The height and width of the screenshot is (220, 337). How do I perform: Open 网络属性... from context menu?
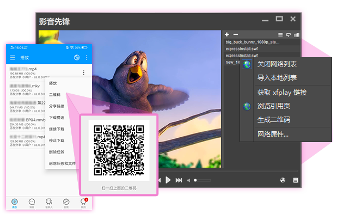tap(273, 134)
